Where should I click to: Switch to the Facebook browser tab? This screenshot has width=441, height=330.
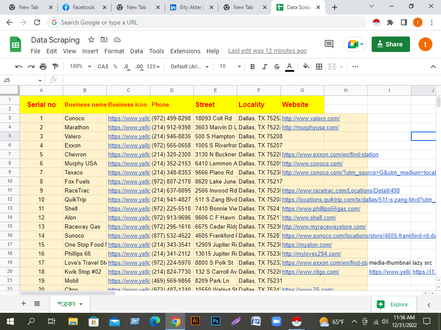coord(84,7)
